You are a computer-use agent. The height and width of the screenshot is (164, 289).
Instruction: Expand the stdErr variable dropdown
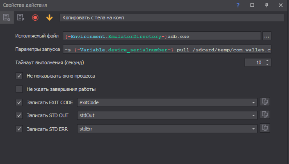[253, 128]
